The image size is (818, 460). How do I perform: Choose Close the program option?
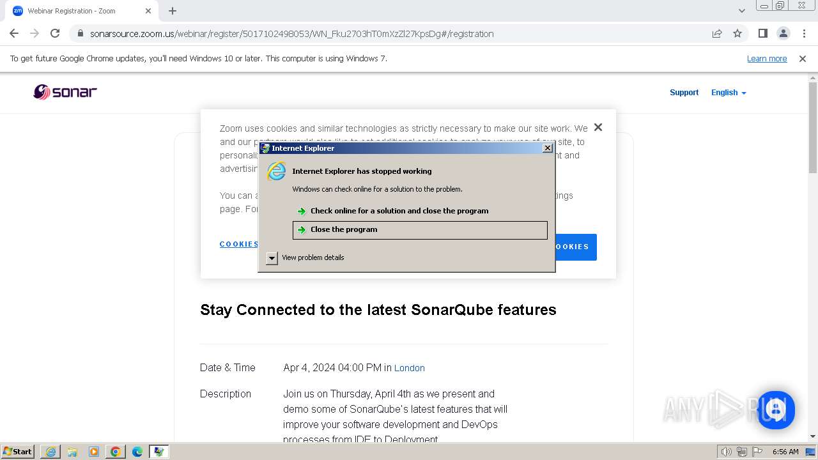click(420, 230)
